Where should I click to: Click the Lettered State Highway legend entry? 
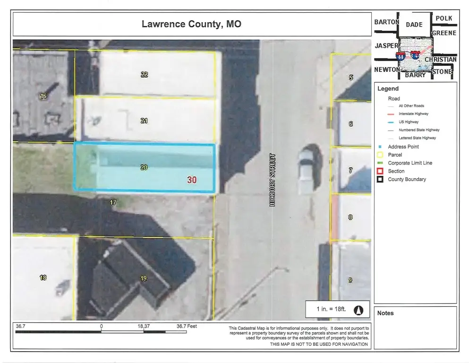pyautogui.click(x=417, y=138)
